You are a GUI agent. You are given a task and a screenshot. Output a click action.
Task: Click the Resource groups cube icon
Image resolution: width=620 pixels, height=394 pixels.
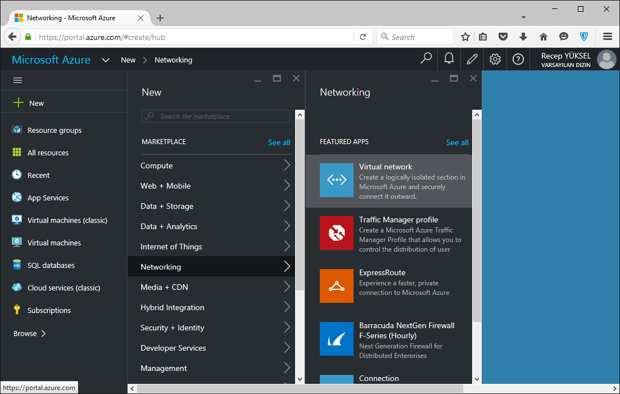(x=17, y=130)
